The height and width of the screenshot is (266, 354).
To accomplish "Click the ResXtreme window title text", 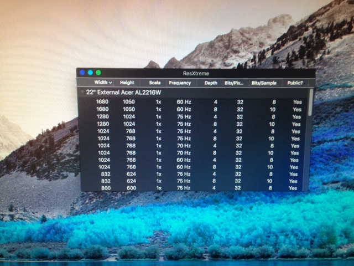I will coord(196,74).
